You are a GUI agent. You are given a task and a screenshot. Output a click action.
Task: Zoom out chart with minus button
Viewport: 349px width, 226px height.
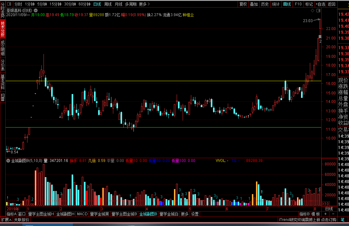[333, 214]
